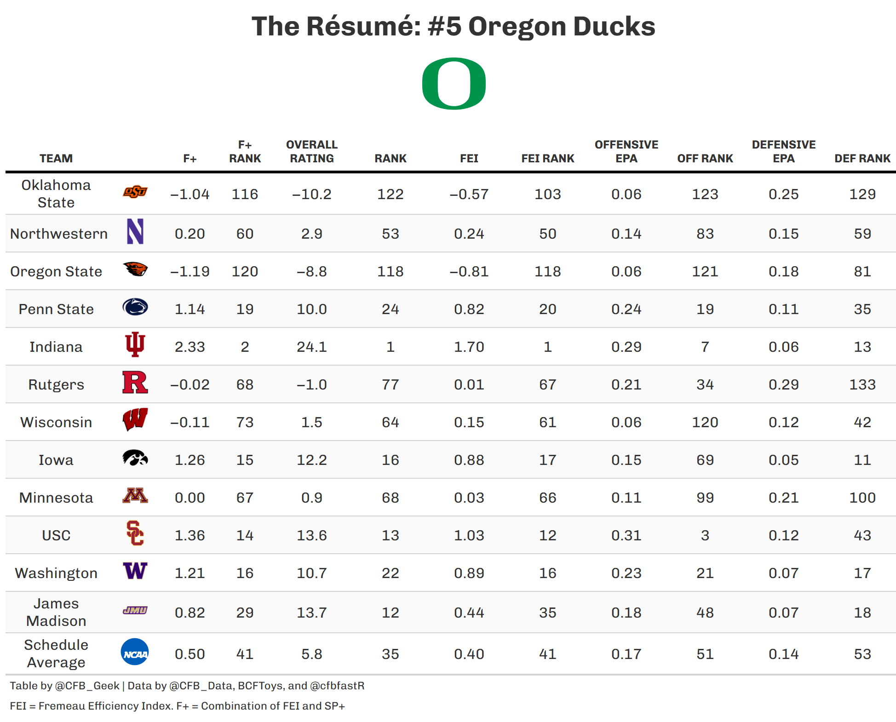
Task: Click the Oregon Ducks green O logo
Action: tap(454, 84)
